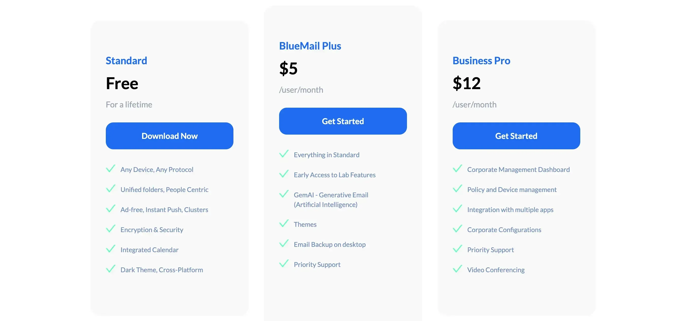This screenshot has width=680, height=321.
Task: Select the checkmark next to Themes
Action: click(x=284, y=223)
